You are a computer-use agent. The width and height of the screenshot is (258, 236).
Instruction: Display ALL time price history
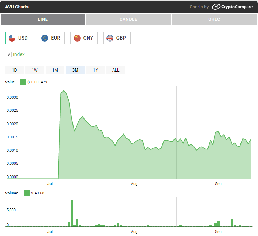(116, 70)
